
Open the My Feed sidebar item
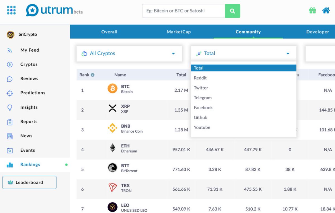pyautogui.click(x=30, y=50)
